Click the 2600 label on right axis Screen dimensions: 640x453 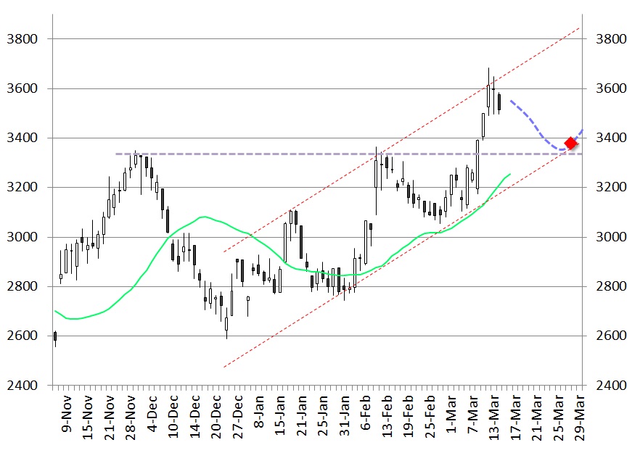(611, 336)
